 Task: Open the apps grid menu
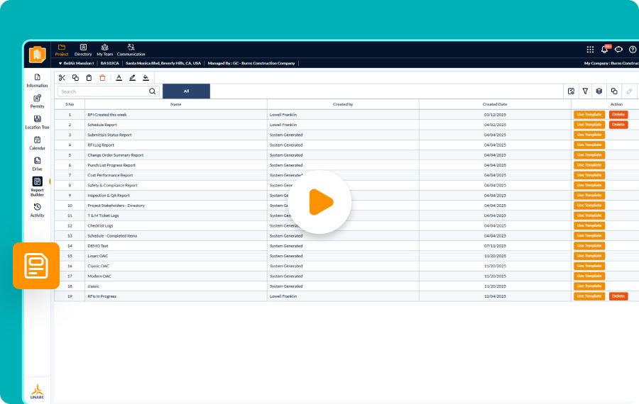590,50
